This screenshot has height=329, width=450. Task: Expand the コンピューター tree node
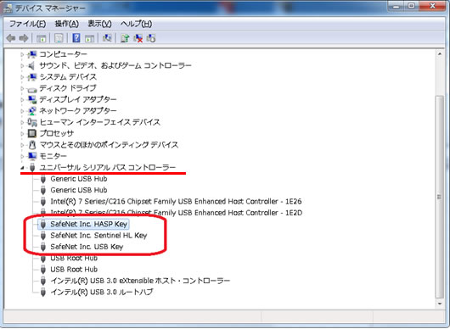22,54
